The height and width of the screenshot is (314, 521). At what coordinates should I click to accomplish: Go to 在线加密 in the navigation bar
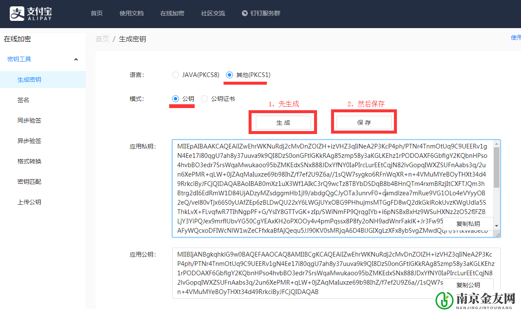[x=172, y=13]
